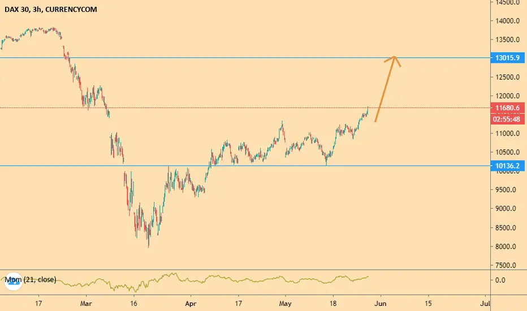Click the 02:55:48 bar countdown label
The image size is (527, 311).
(508, 119)
